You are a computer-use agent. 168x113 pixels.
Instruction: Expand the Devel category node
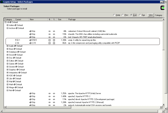(8, 55)
